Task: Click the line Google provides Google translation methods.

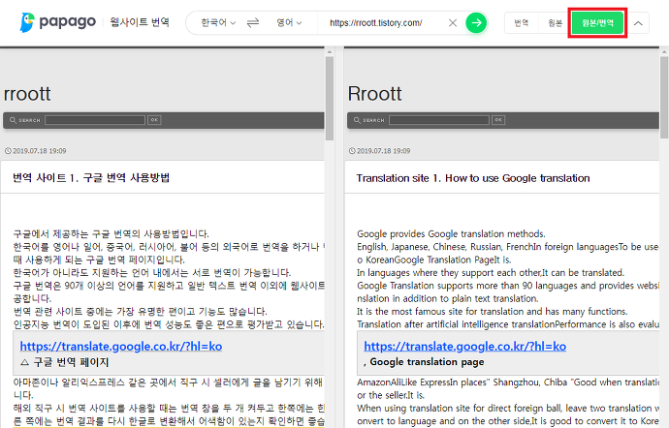Action: (x=451, y=233)
